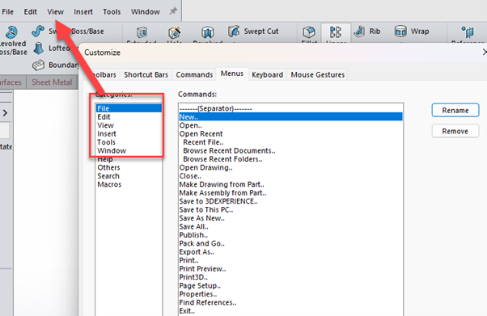Select the Boundary Boss/Base tool icon

pyautogui.click(x=39, y=65)
